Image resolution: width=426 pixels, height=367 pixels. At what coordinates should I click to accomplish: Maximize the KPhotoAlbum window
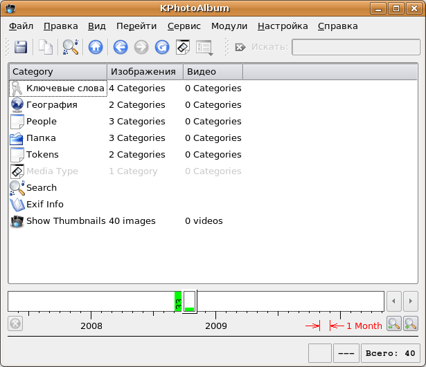click(x=396, y=8)
